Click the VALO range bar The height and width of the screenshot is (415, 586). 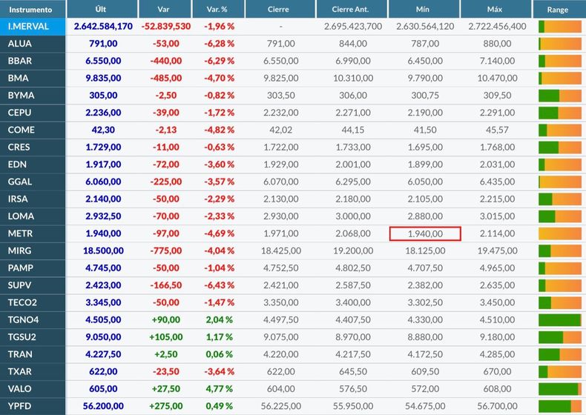(560, 389)
